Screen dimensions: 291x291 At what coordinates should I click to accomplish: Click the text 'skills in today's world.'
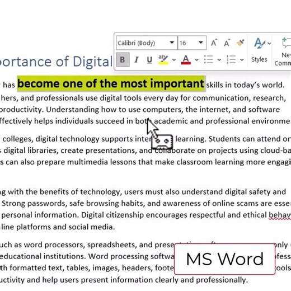tap(245, 85)
